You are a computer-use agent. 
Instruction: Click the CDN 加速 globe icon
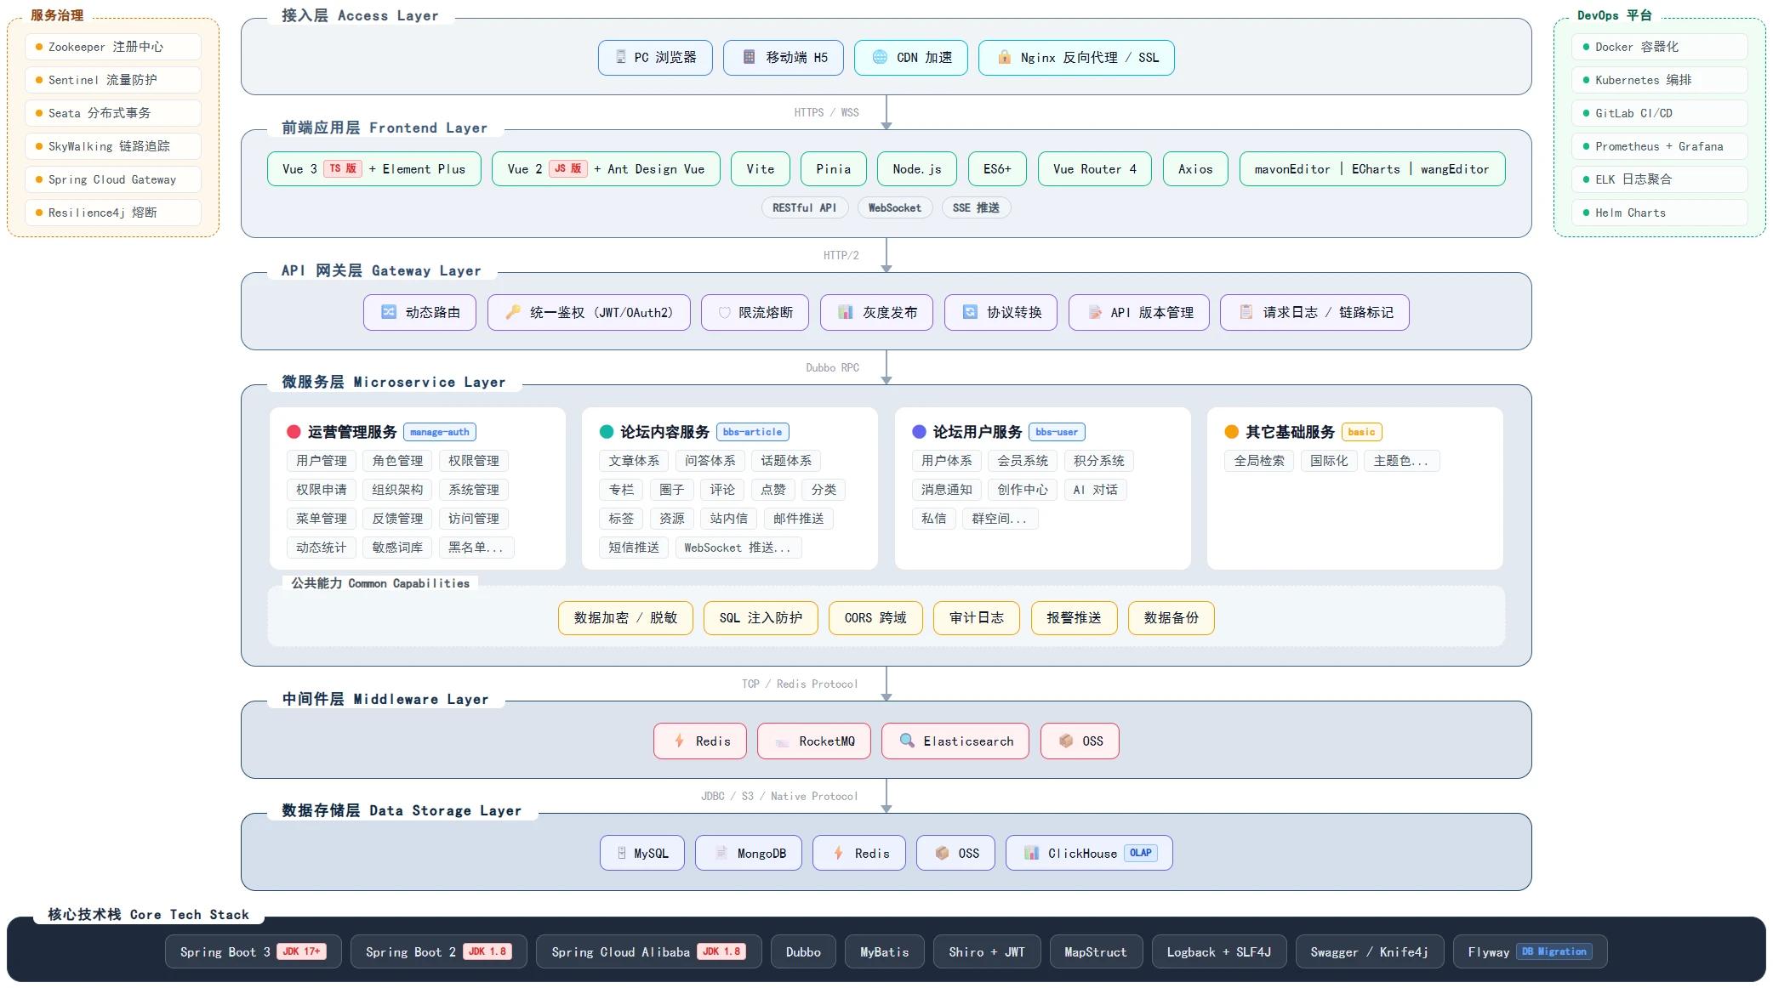[x=880, y=57]
